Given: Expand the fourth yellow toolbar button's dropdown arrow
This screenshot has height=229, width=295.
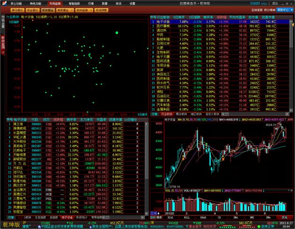Looking at the screenshot, I should point(72,10).
